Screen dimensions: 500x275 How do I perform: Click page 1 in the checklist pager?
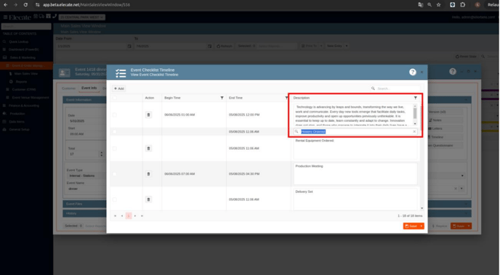[x=129, y=216]
